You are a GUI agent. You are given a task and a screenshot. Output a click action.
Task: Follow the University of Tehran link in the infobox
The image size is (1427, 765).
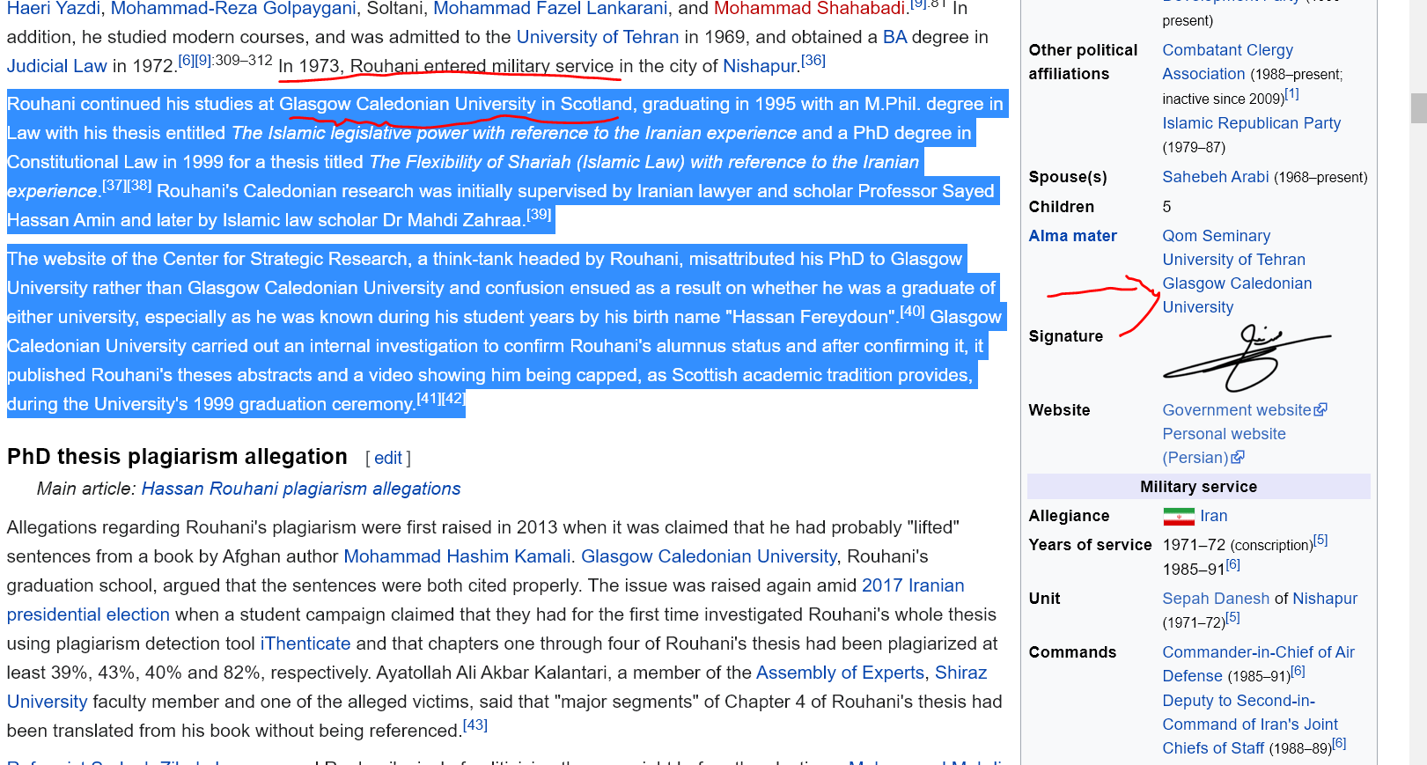click(x=1234, y=260)
